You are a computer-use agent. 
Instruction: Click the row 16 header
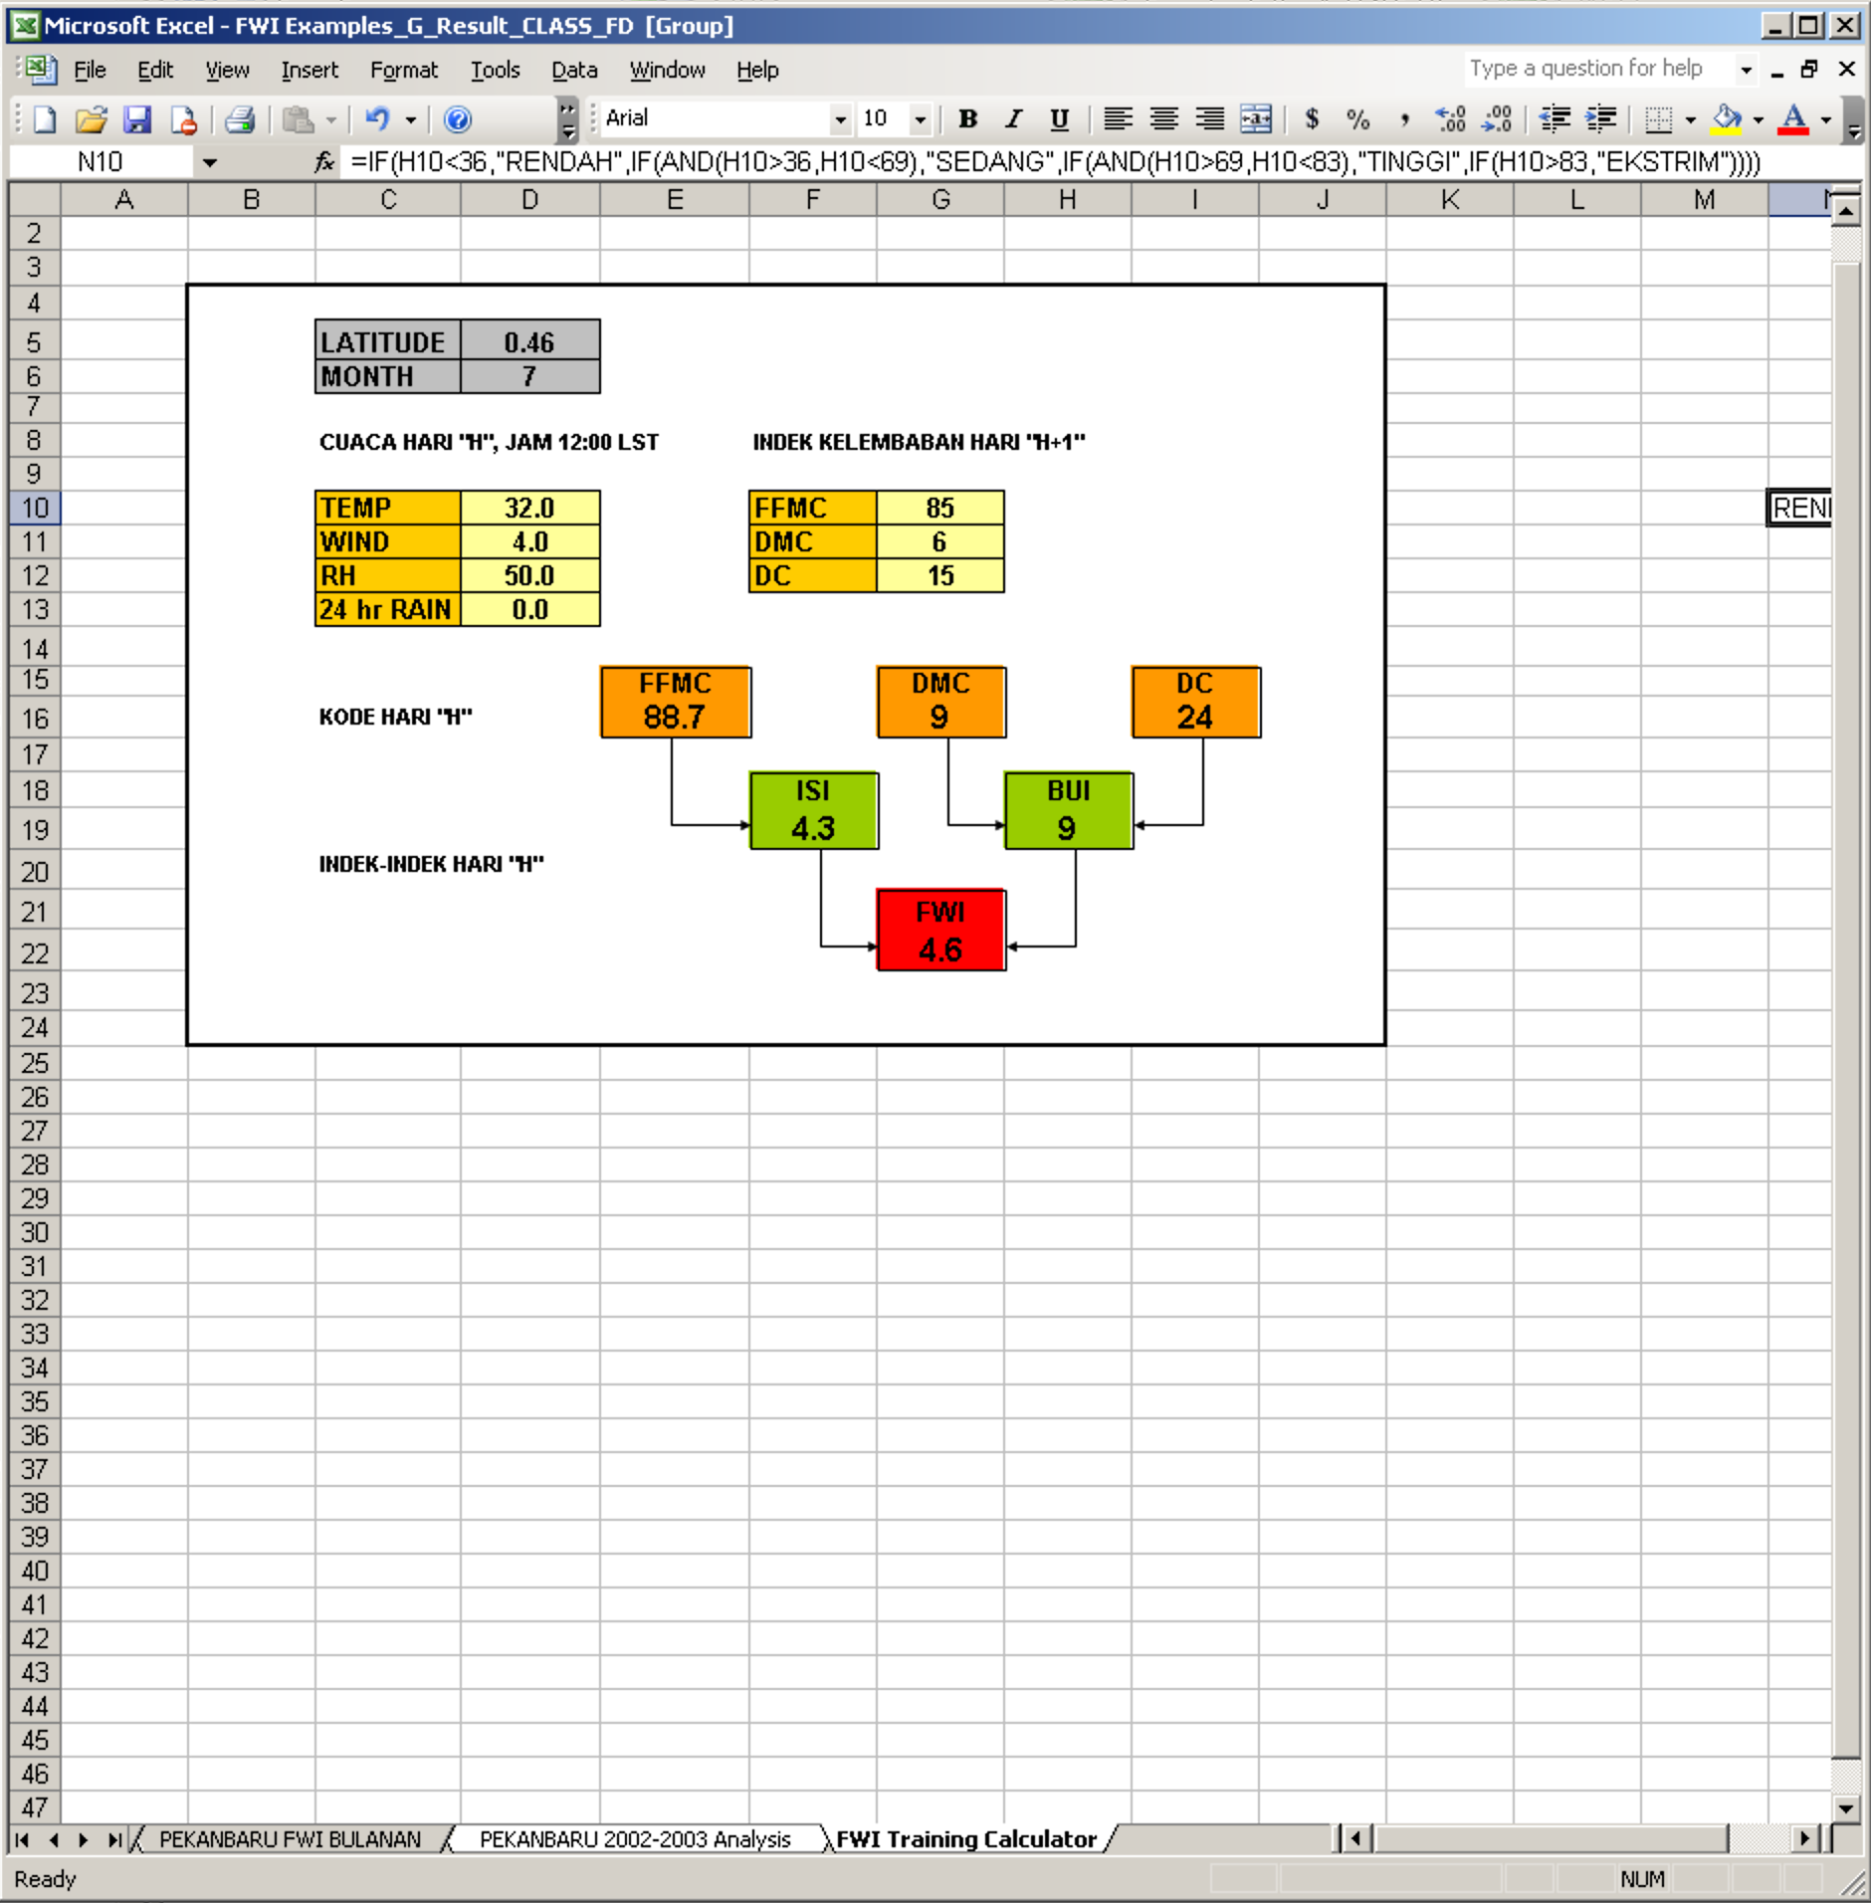[x=34, y=718]
